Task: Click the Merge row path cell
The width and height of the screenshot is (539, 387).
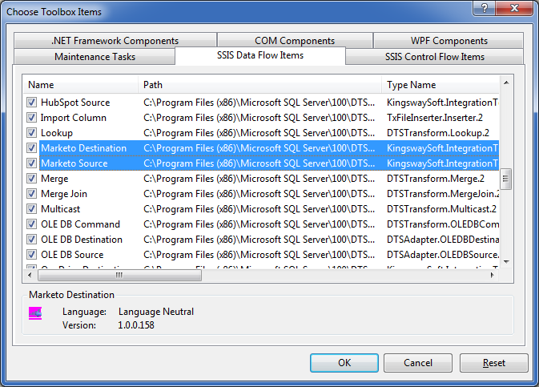Action: (259, 178)
